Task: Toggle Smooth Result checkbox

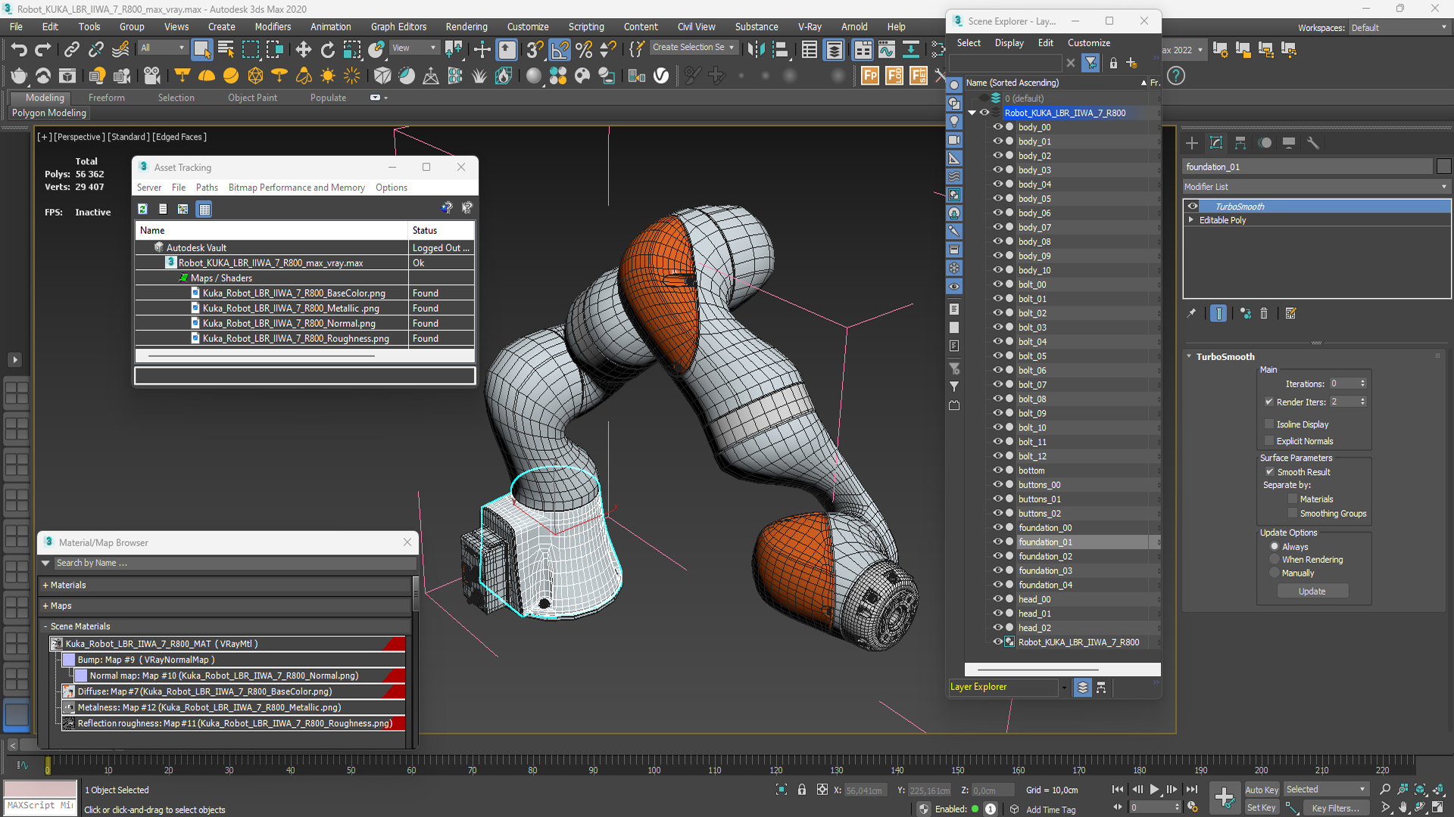Action: 1270,471
